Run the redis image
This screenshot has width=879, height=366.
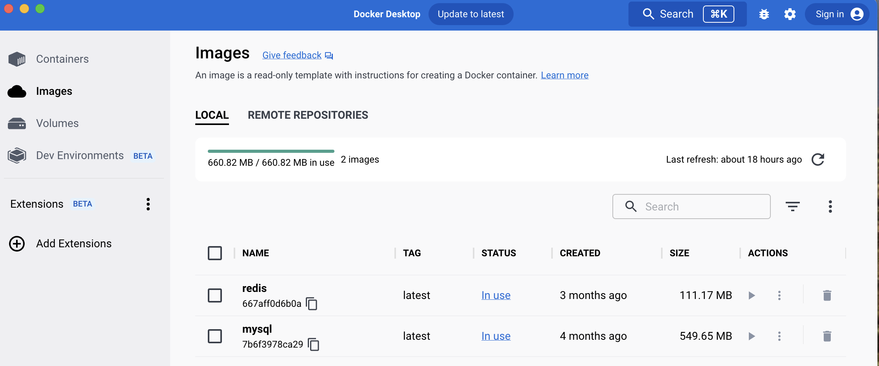[752, 295]
